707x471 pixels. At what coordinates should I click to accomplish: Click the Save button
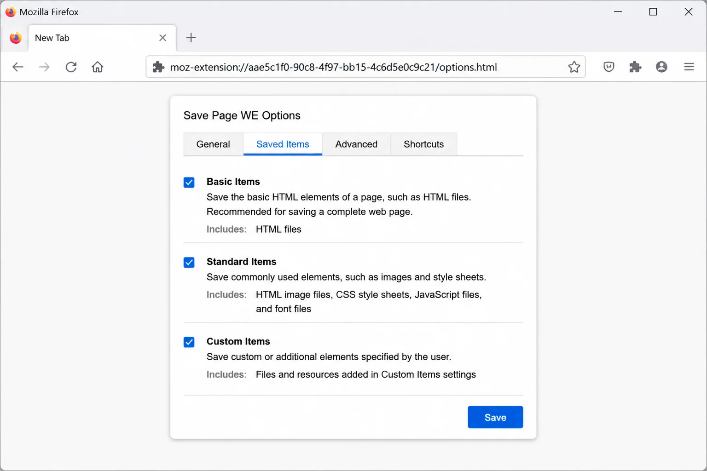[x=495, y=417]
